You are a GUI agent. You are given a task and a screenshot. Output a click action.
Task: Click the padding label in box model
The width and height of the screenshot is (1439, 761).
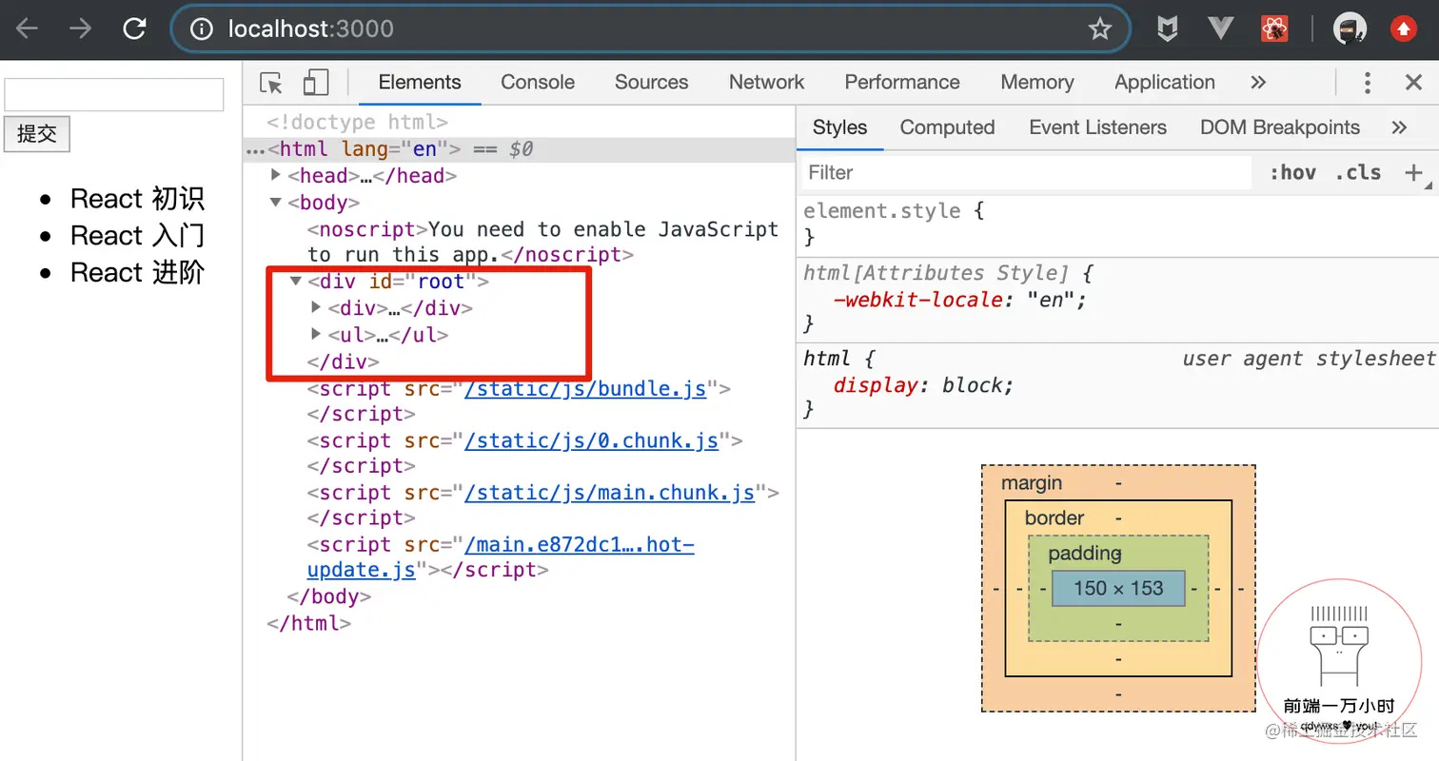click(1085, 554)
